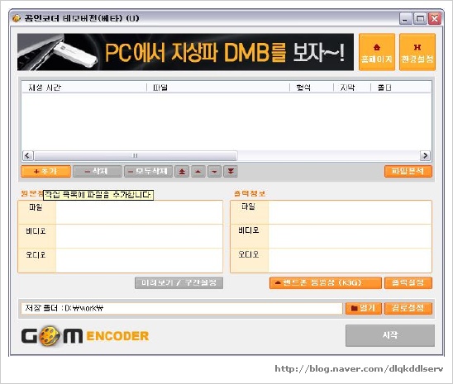Click the 시작 start button
The image size is (453, 384).
[x=390, y=335]
